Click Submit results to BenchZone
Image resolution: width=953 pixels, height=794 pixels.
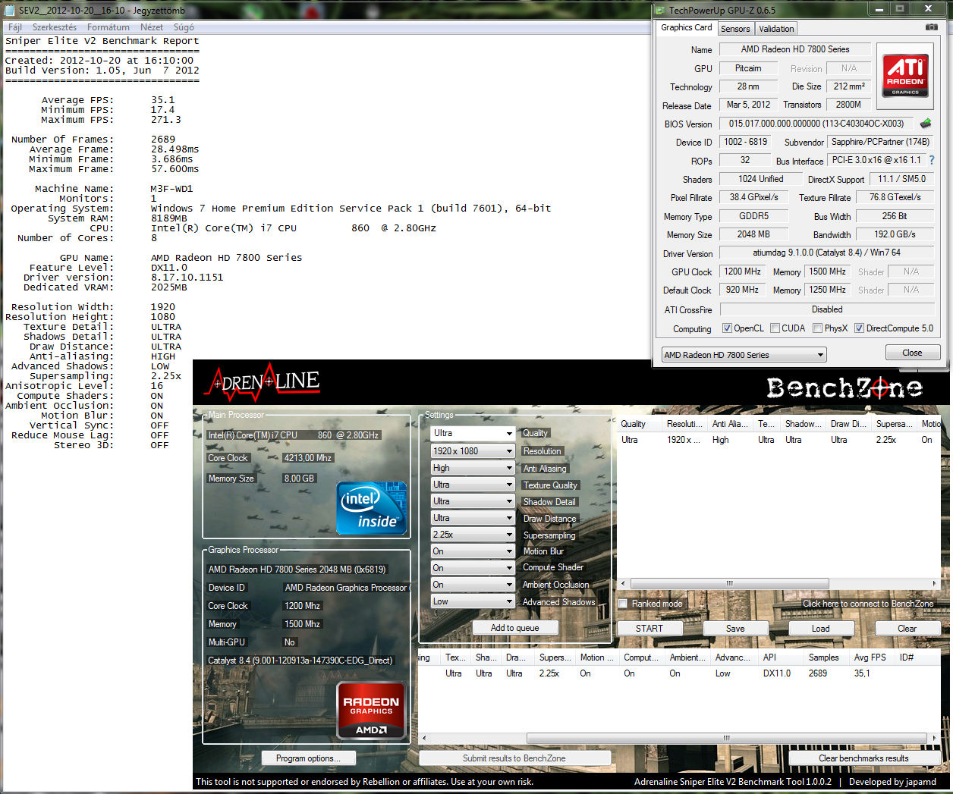514,758
